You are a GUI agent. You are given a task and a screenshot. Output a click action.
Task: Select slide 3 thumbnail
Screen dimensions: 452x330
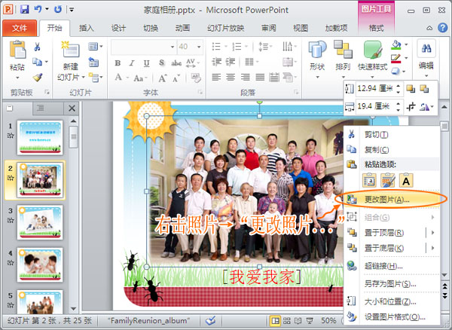point(40,222)
